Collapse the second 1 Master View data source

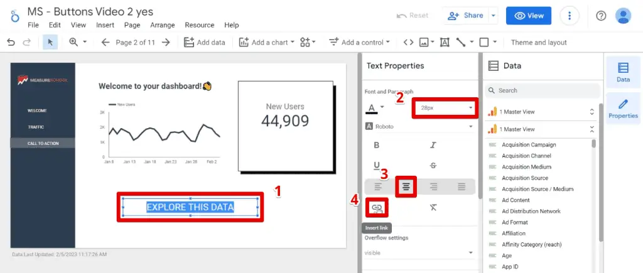coord(592,129)
